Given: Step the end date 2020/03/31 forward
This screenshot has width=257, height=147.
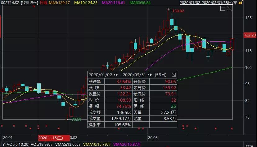Looking at the screenshot, I should click(x=151, y=75).
